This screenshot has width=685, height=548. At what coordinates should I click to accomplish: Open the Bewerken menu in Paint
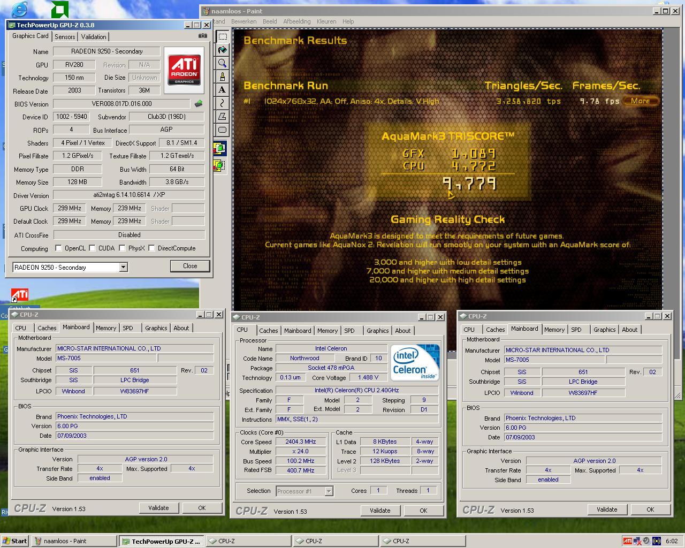(243, 21)
